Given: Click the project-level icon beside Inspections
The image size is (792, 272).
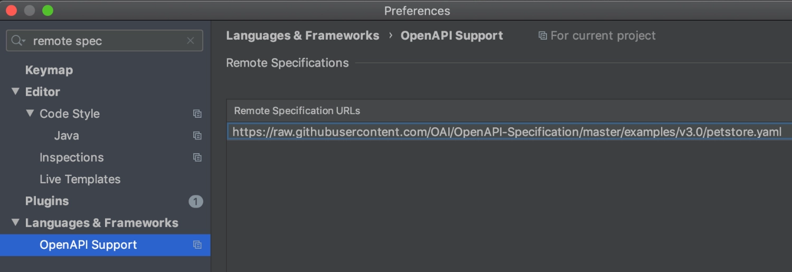Looking at the screenshot, I should (x=197, y=157).
